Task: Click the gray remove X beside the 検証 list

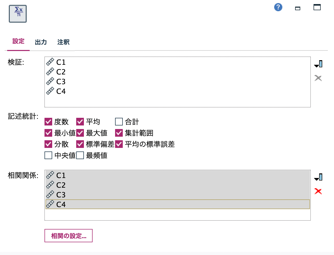Action: (x=318, y=78)
